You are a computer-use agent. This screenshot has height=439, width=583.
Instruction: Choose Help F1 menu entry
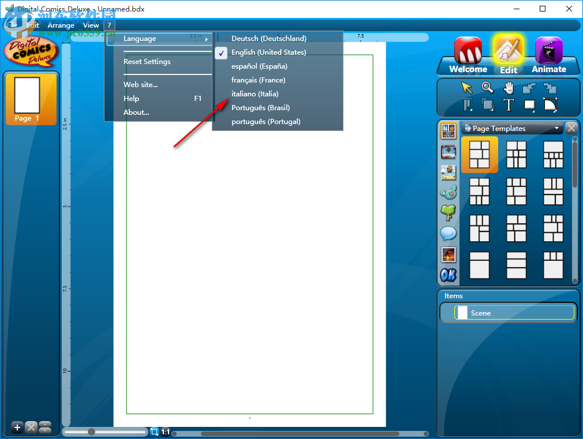(x=159, y=99)
